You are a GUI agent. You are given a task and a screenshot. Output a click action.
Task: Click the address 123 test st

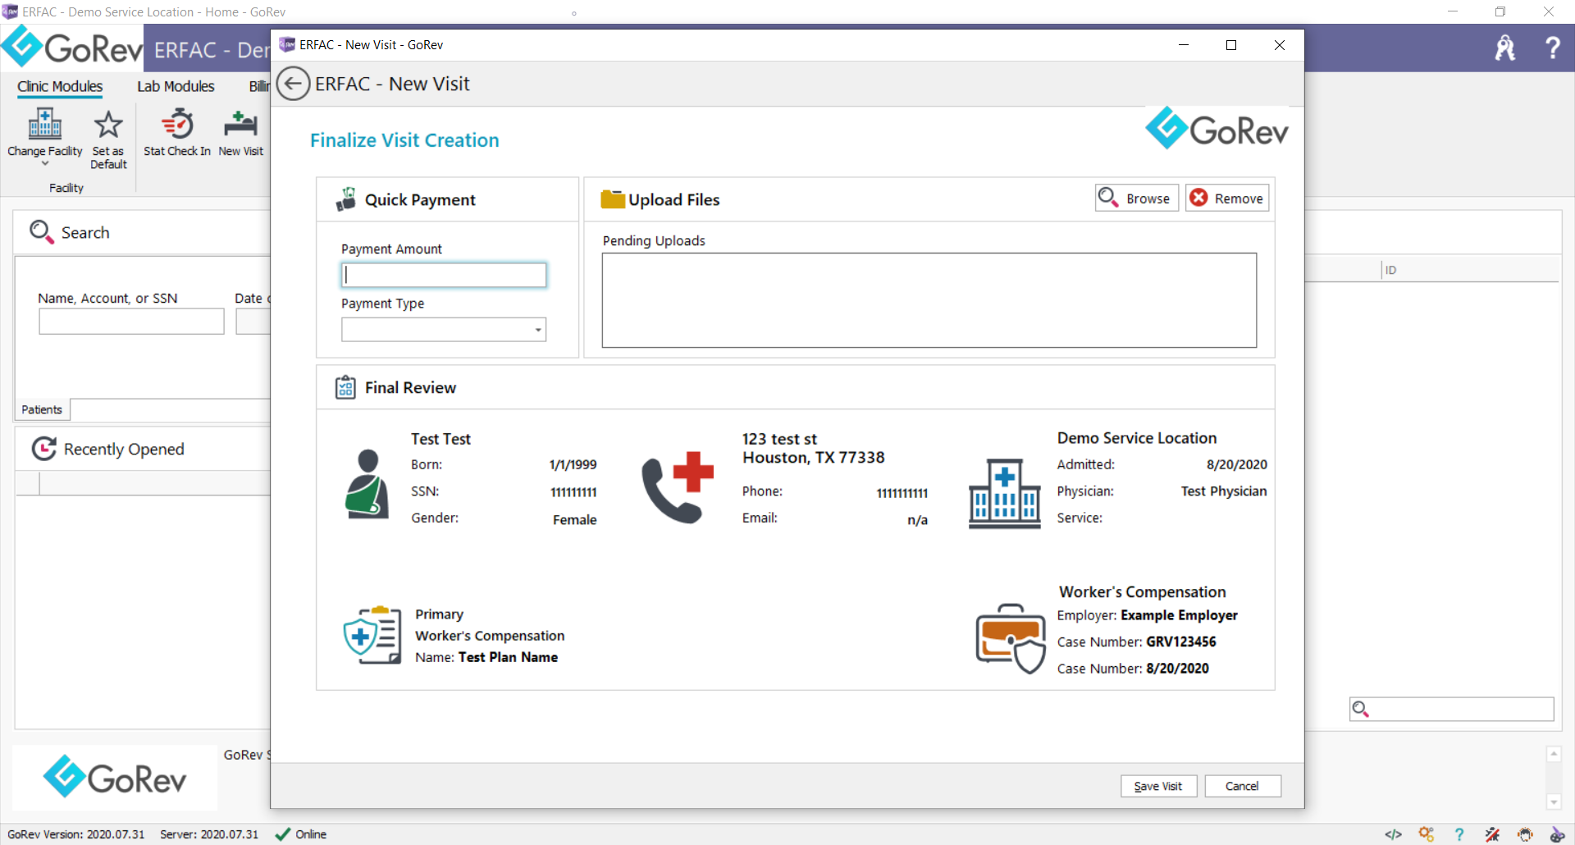[779, 439]
